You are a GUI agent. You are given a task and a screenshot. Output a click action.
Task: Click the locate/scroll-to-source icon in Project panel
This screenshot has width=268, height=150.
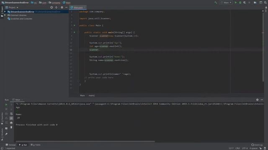coord(52,7)
